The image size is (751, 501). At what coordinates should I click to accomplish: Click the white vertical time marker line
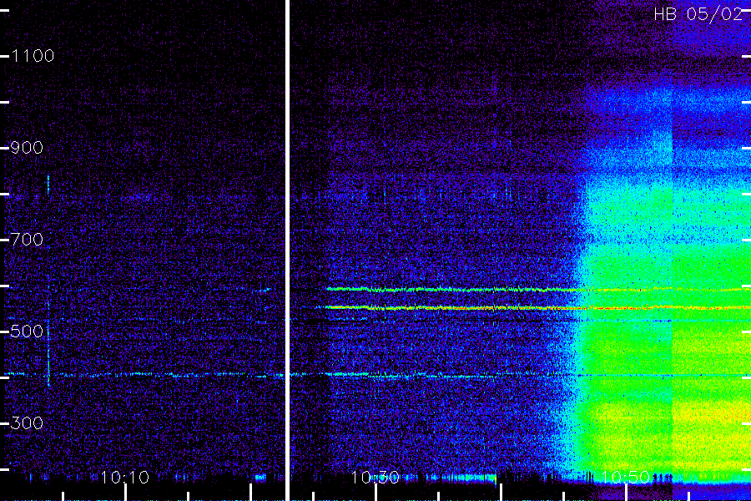[287, 250]
